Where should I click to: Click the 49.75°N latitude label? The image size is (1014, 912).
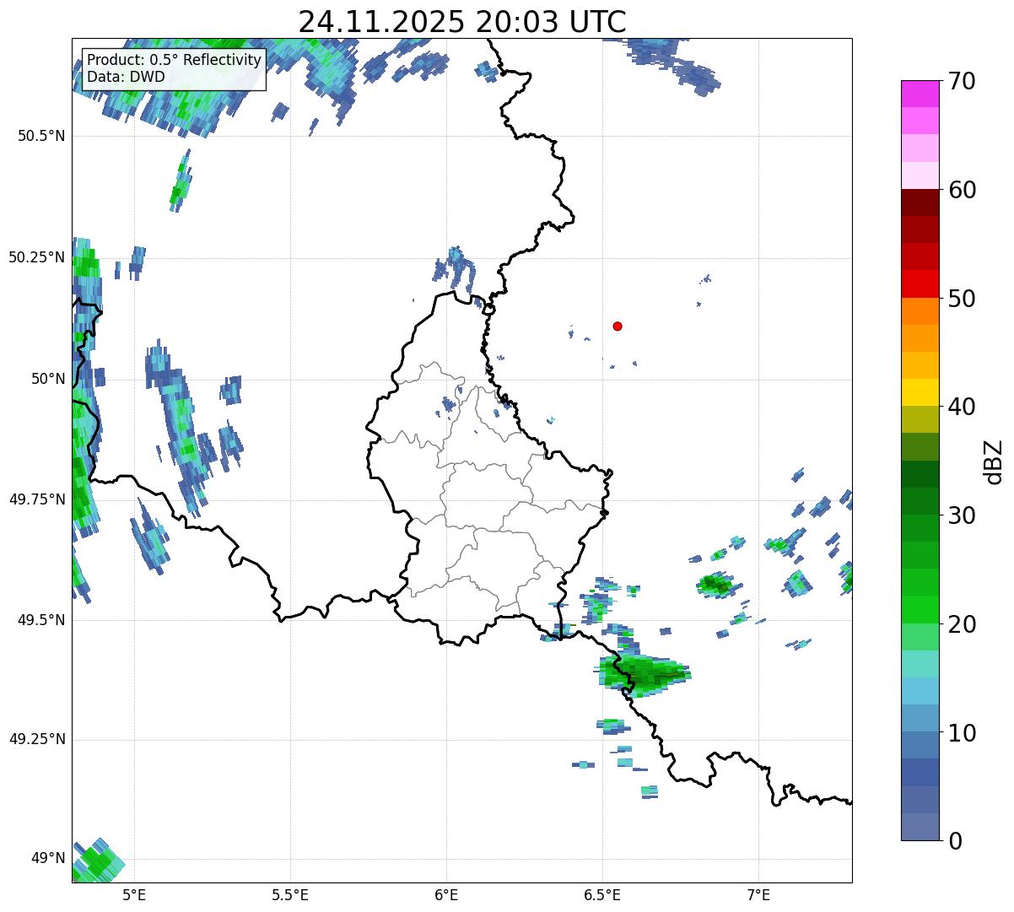click(x=37, y=499)
